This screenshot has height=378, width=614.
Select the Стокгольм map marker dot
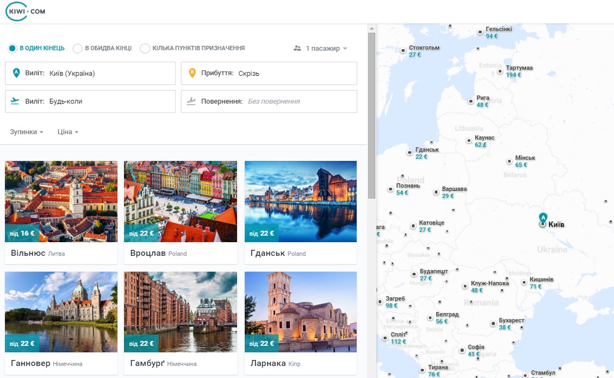click(x=403, y=50)
